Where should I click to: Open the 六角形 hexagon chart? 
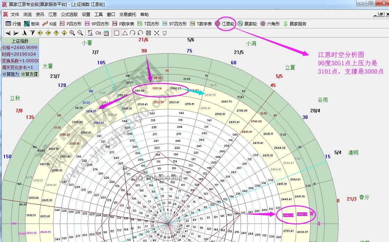pyautogui.click(x=270, y=24)
